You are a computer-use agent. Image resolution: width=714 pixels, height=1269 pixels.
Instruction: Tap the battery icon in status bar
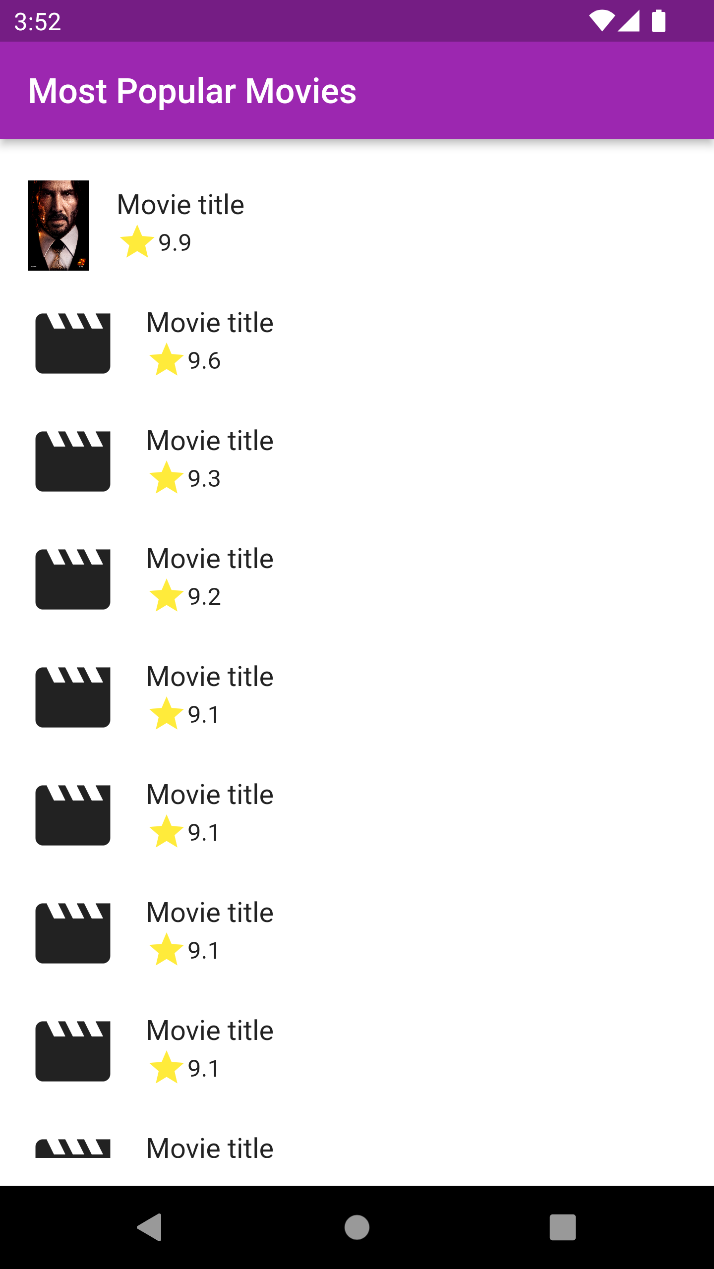(x=658, y=21)
